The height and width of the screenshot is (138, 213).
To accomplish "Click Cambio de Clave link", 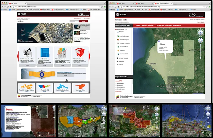I will tap(77, 18).
